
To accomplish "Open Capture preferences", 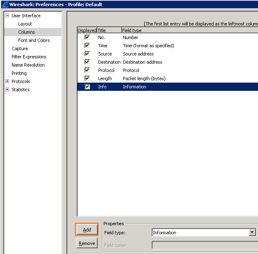I will tap(20, 48).
